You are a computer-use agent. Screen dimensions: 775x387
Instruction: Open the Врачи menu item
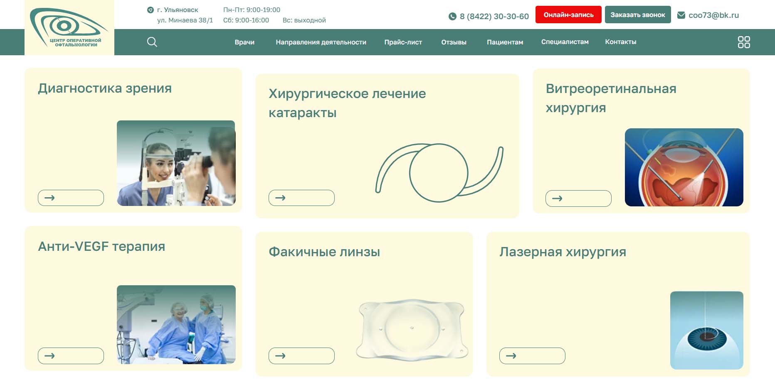(x=244, y=42)
